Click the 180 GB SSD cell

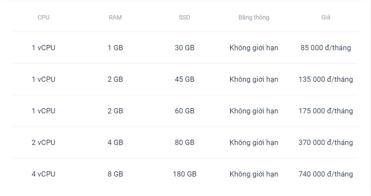pyautogui.click(x=184, y=174)
